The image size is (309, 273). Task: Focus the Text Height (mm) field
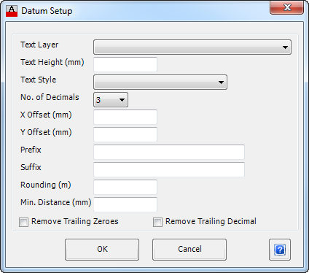click(x=125, y=64)
